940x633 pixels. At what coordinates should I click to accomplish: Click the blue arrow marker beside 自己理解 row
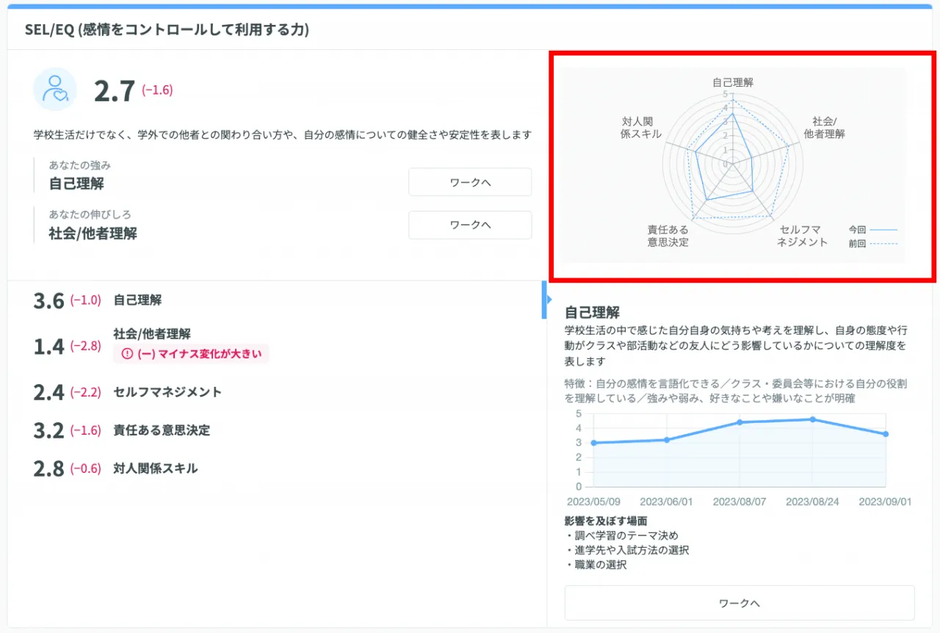pos(545,300)
